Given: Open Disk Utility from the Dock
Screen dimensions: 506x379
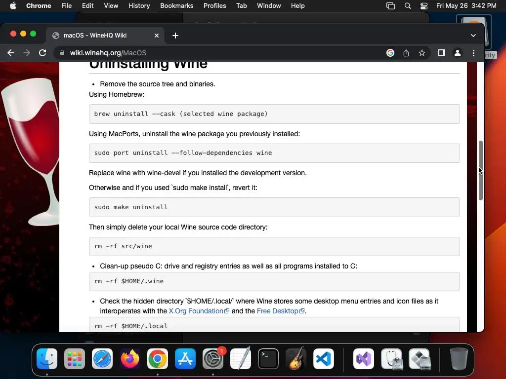Looking at the screenshot, I should [x=391, y=359].
